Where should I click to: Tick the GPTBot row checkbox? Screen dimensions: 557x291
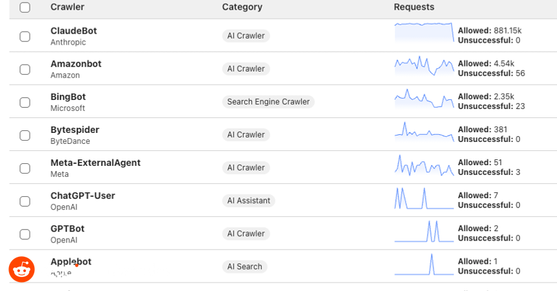tap(25, 234)
